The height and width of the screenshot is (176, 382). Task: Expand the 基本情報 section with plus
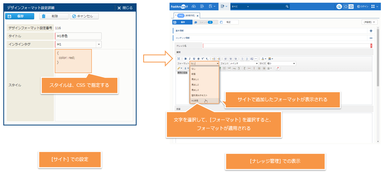(371, 31)
